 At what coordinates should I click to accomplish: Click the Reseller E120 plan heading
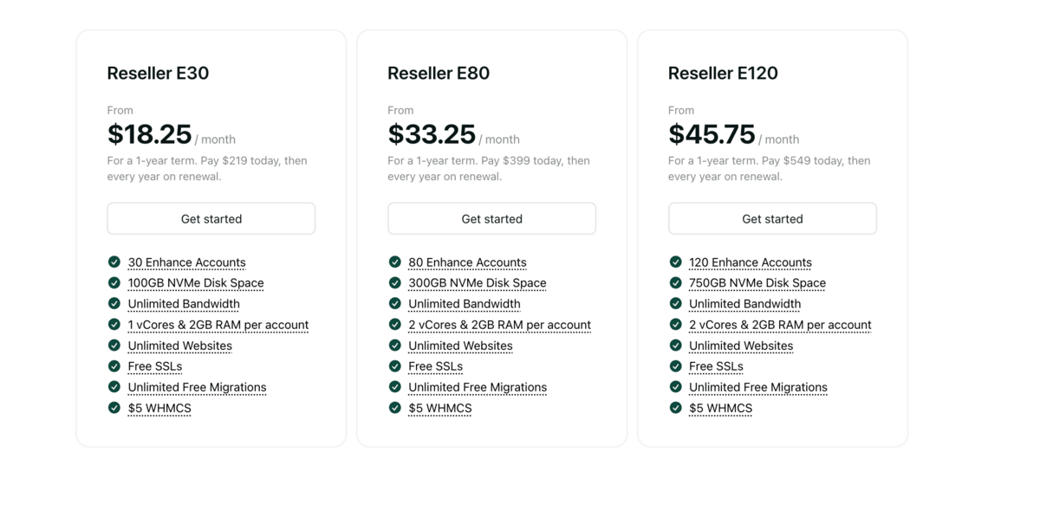pos(723,73)
